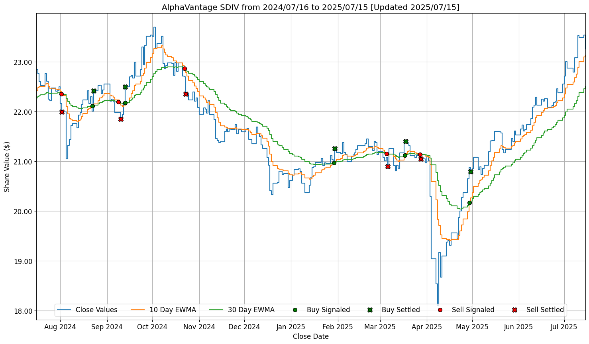Viewport: 589px width, 344px height.
Task: Click the Buy Signaled dot near $20.17 before May 2025
Action: tap(469, 203)
